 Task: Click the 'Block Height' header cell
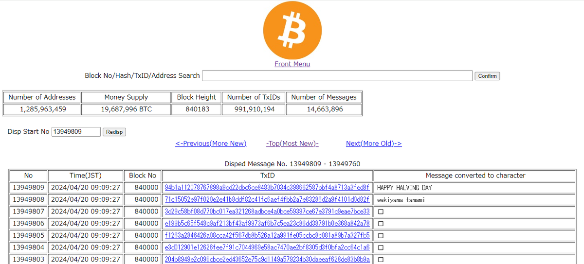(x=197, y=97)
